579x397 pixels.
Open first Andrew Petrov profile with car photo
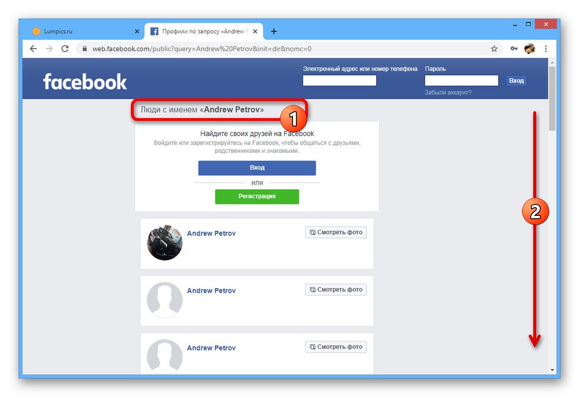tap(211, 234)
